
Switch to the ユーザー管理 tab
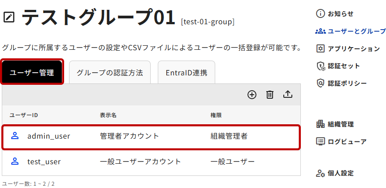32,72
